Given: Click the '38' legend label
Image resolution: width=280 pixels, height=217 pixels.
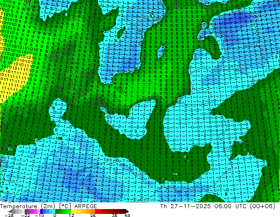Looking at the screenshot, I should (115, 215).
